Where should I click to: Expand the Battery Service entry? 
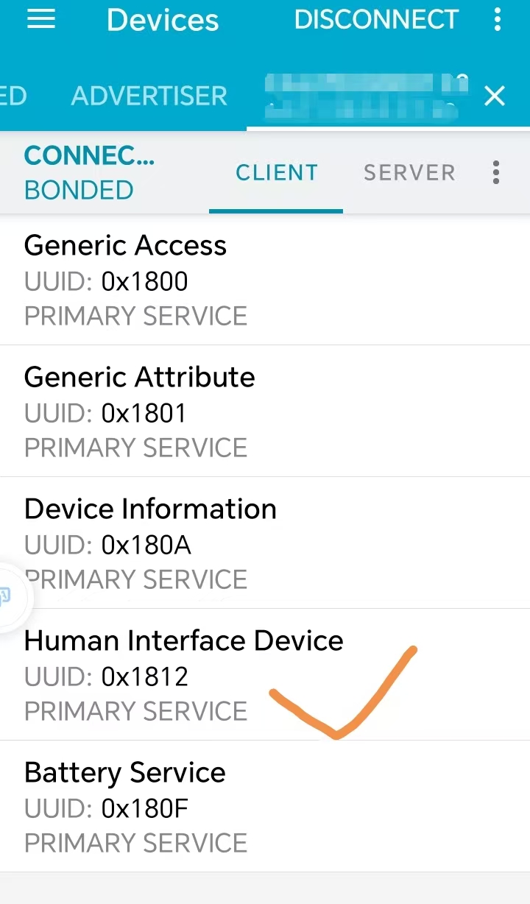[265, 807]
